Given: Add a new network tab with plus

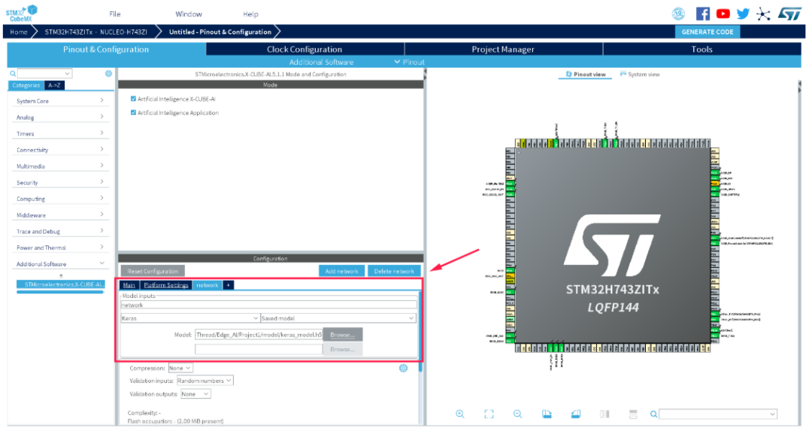Looking at the screenshot, I should tap(229, 285).
